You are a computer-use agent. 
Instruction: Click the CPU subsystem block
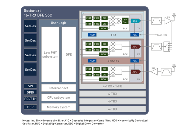tap(59, 98)
